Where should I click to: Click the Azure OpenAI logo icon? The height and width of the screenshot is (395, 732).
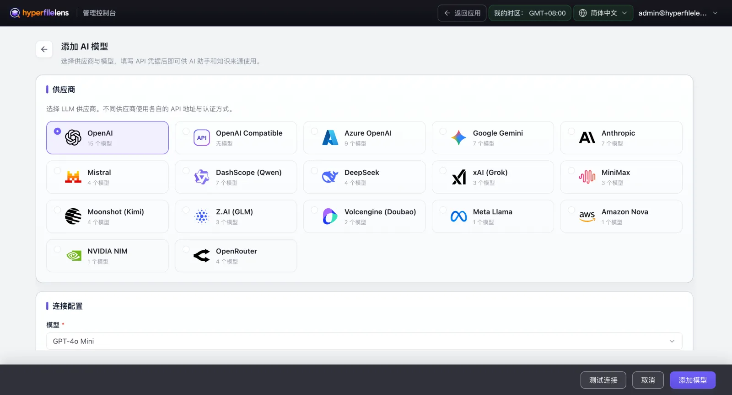[x=330, y=137]
